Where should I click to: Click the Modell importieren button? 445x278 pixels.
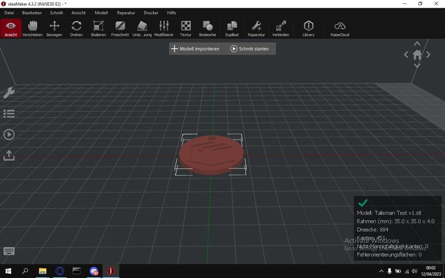pos(195,49)
